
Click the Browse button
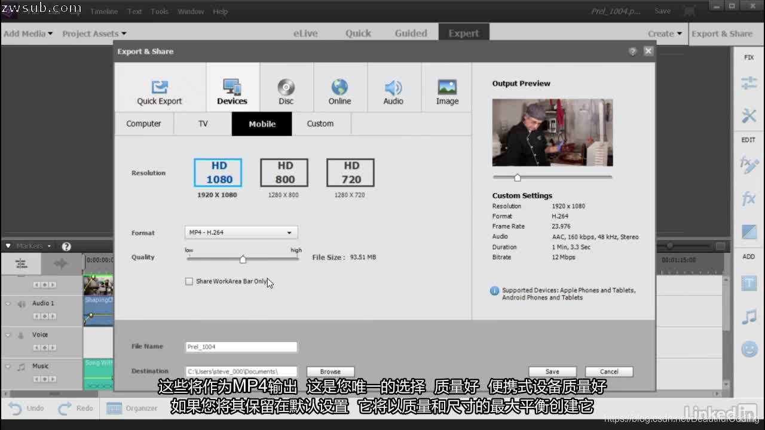point(331,371)
